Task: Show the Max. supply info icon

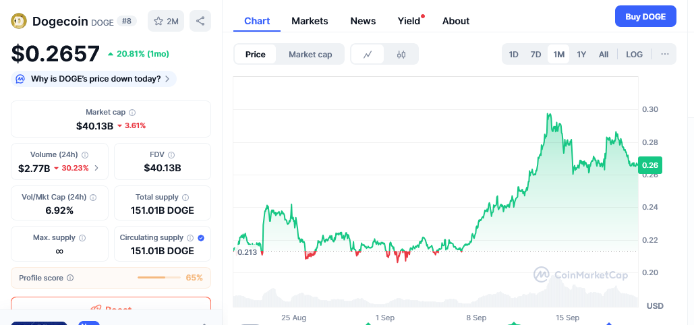Action: pyautogui.click(x=82, y=238)
